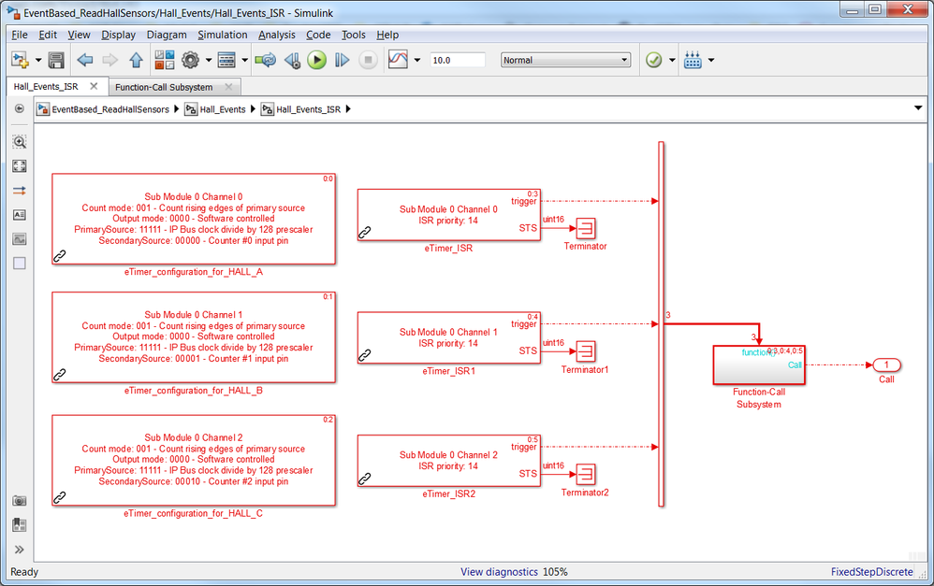Click the Fit to View palette icon
The width and height of the screenshot is (934, 586).
(x=19, y=166)
